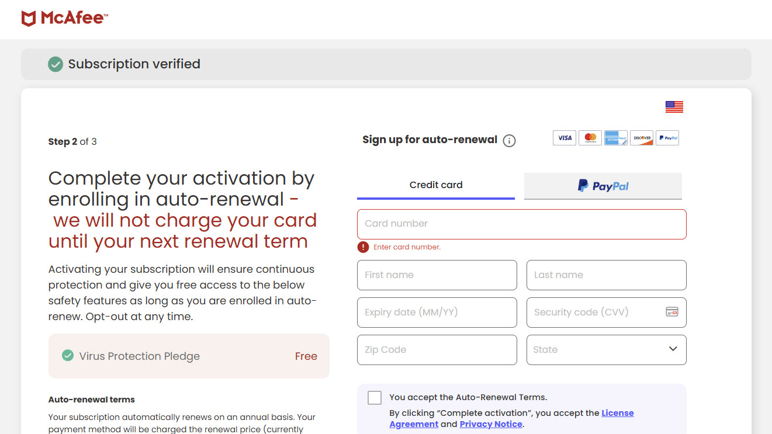Click the Mastercard icon
Screen dimensions: 772x434
tap(590, 138)
